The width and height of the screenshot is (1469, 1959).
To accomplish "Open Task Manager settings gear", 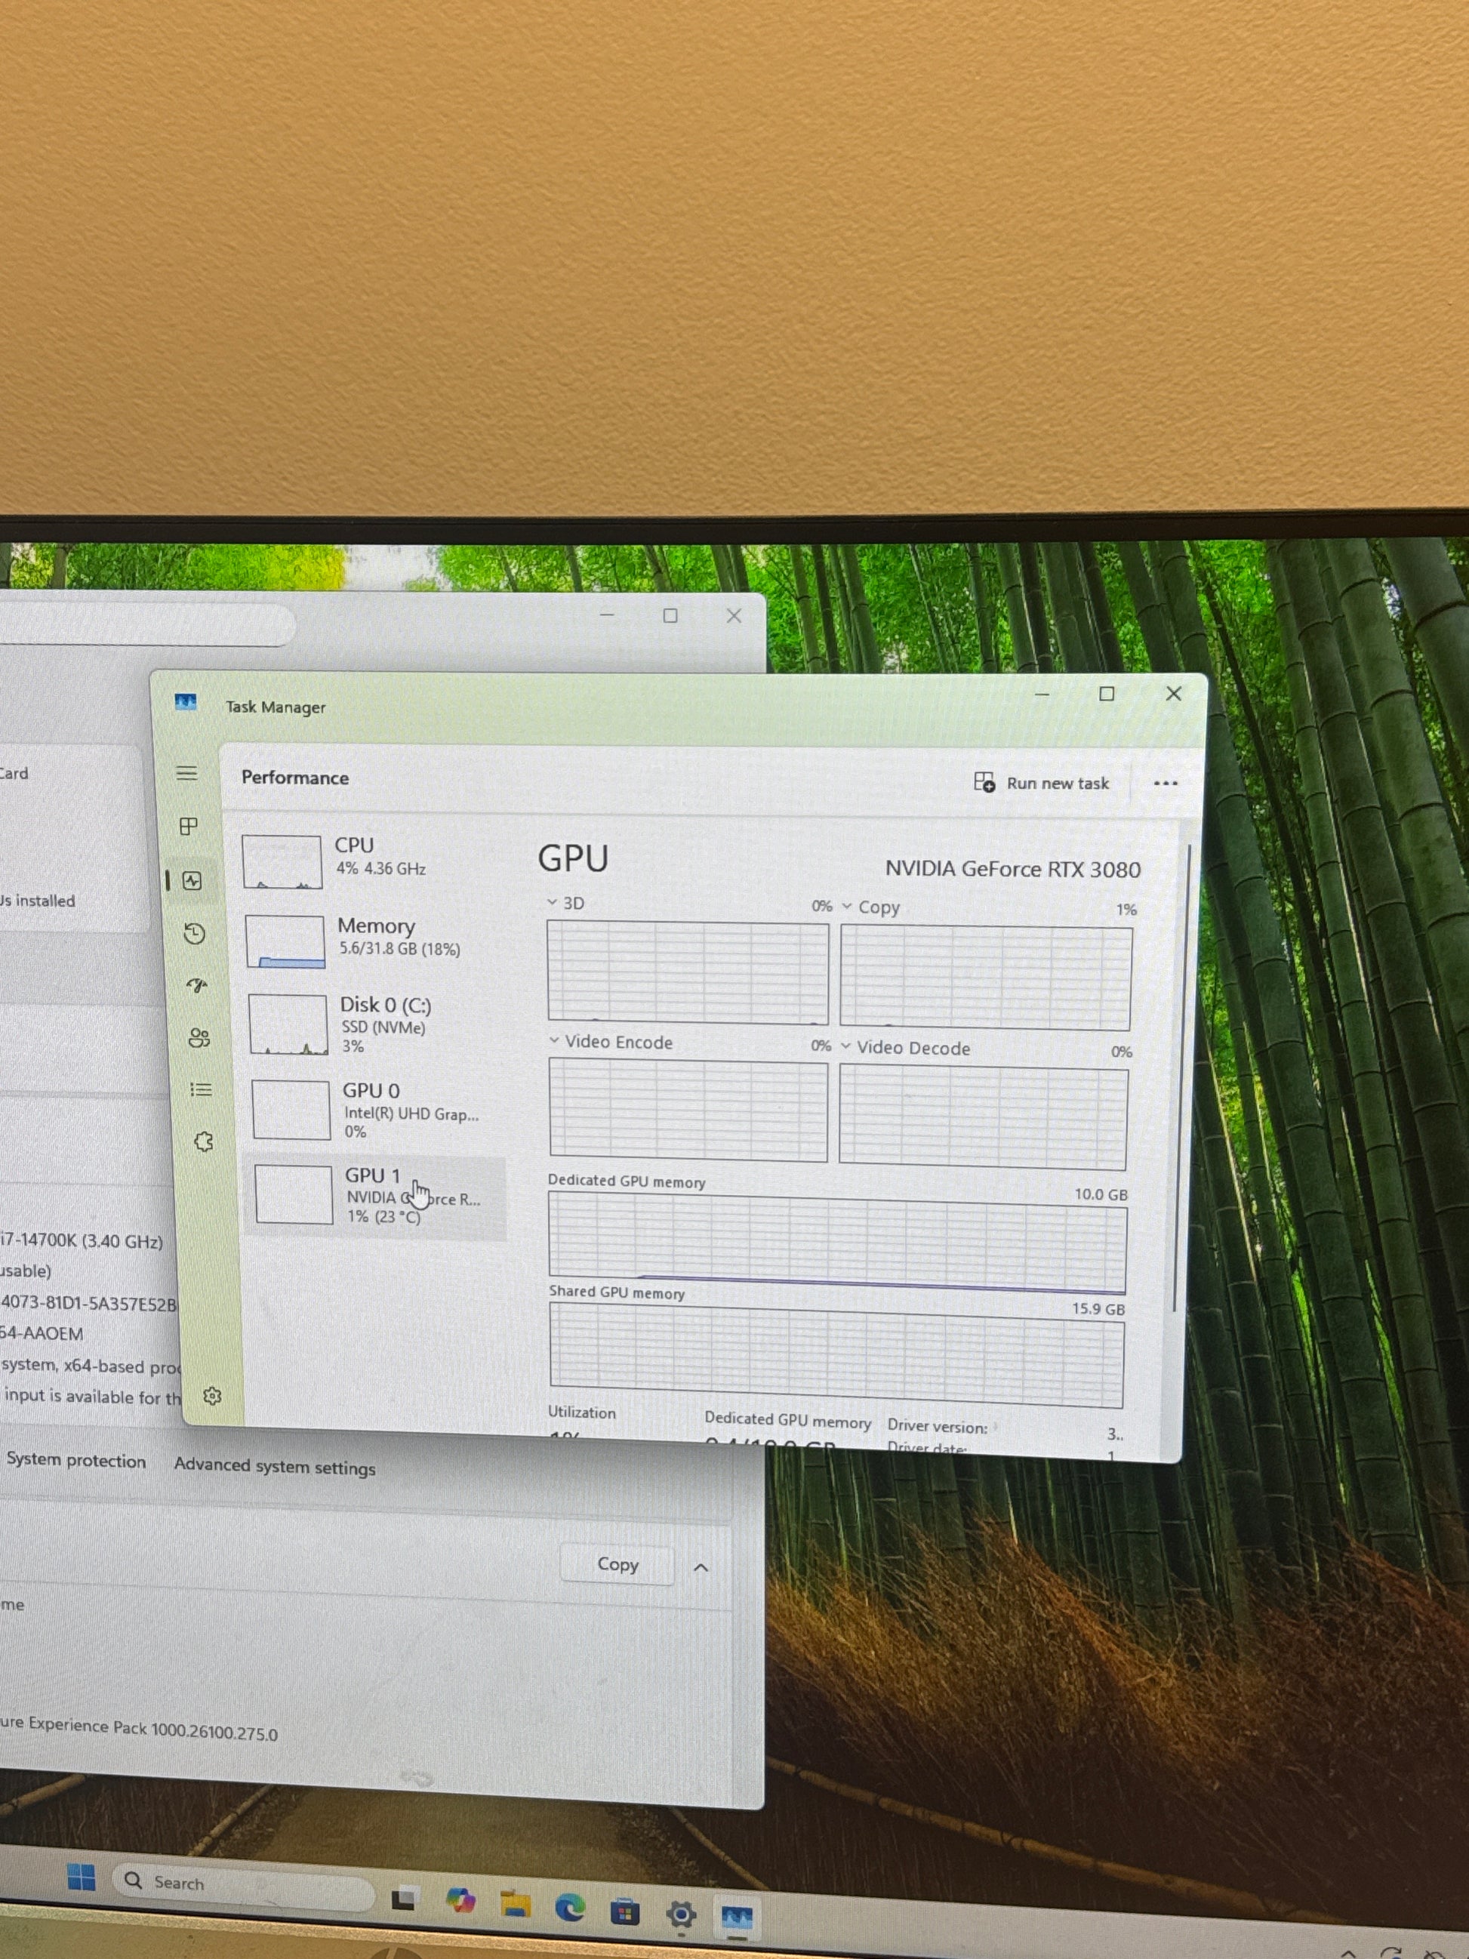I will point(211,1396).
